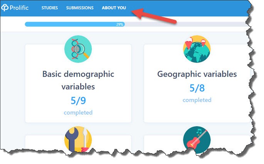The image size is (264, 164).
Task: Click the 5/8 completed count
Action: tap(197, 88)
